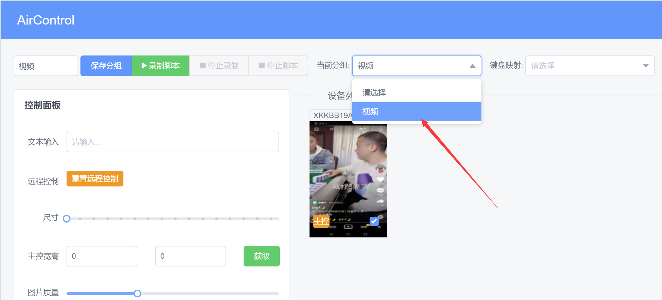The image size is (662, 300).
Task: Select 请选择 option in group list
Action: (x=416, y=93)
